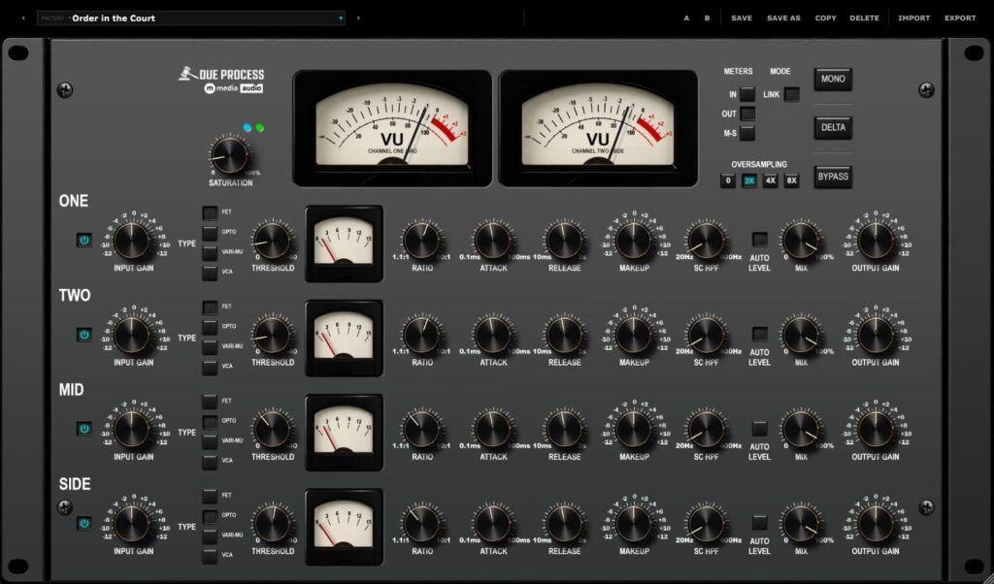The height and width of the screenshot is (584, 994).
Task: Select OPTO type for channel TWO
Action: click(x=210, y=327)
